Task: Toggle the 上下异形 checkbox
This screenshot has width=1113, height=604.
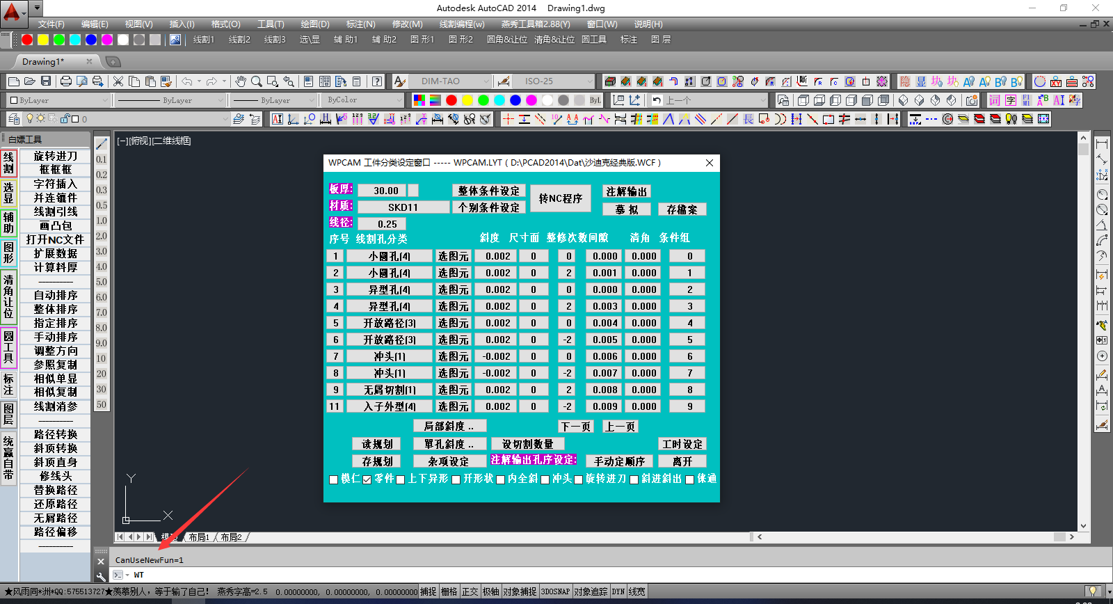Action: point(401,479)
